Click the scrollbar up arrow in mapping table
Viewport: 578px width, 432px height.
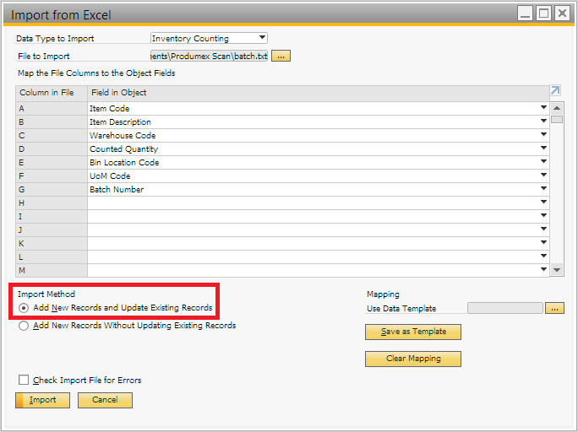click(x=557, y=108)
